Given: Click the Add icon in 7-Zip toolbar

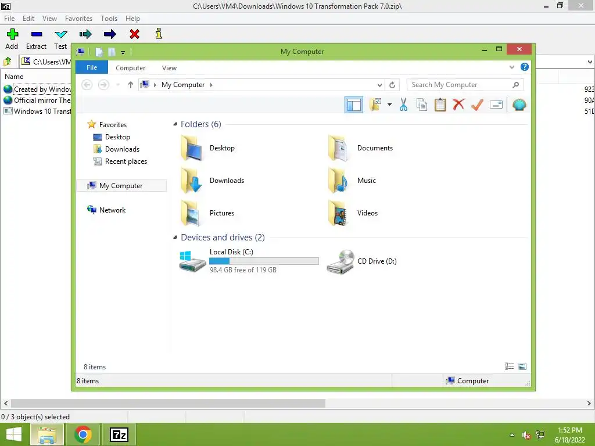Looking at the screenshot, I should pos(12,34).
